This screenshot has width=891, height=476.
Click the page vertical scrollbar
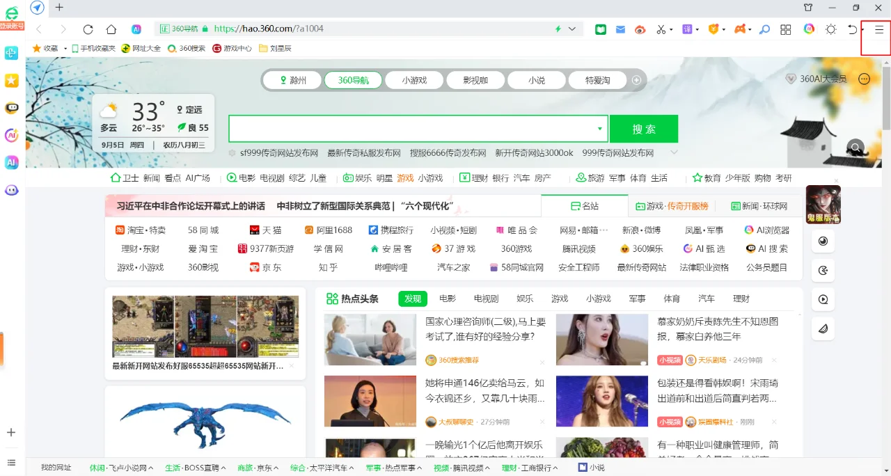(887, 97)
